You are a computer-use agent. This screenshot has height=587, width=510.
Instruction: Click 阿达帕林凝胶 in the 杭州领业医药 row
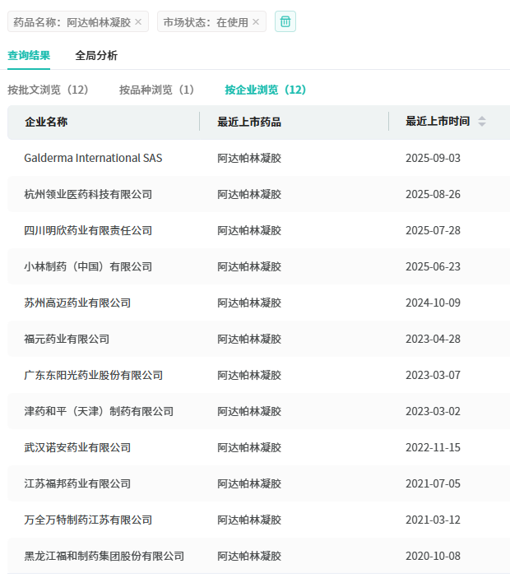click(x=249, y=194)
